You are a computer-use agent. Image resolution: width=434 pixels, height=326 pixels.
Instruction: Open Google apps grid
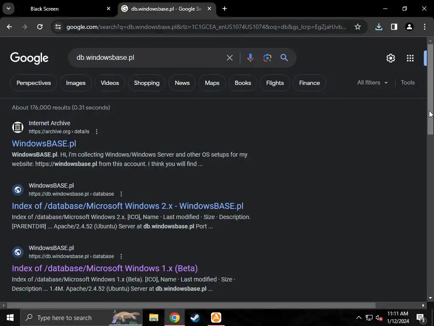410,58
